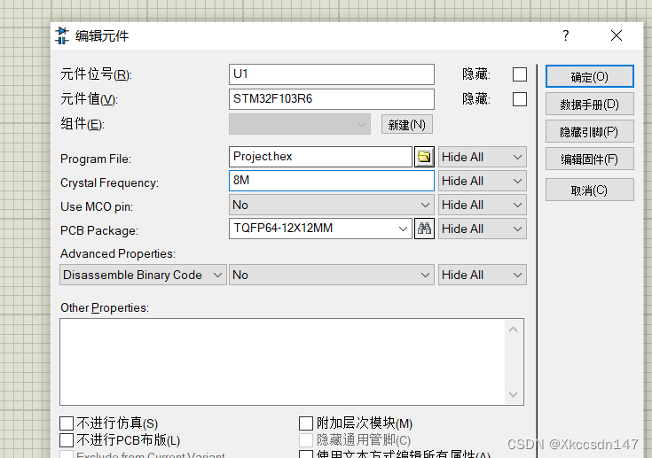Browse for program file with folder icon
Screen dimensions: 652x458
424,157
